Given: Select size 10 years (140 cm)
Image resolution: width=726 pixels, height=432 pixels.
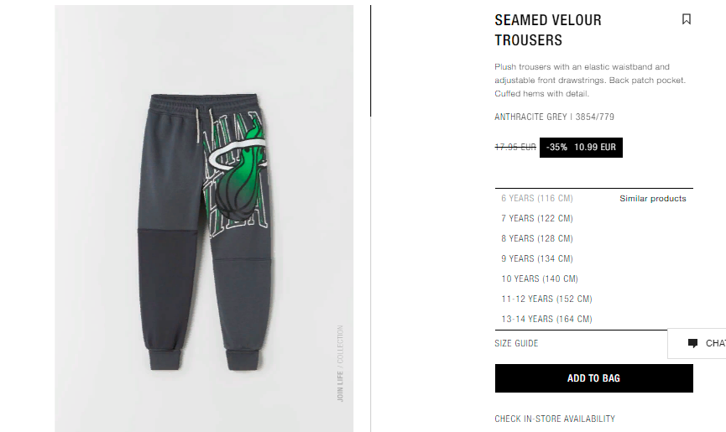Looking at the screenshot, I should 540,278.
